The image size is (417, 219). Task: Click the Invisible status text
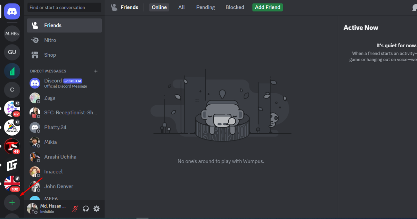(x=47, y=212)
